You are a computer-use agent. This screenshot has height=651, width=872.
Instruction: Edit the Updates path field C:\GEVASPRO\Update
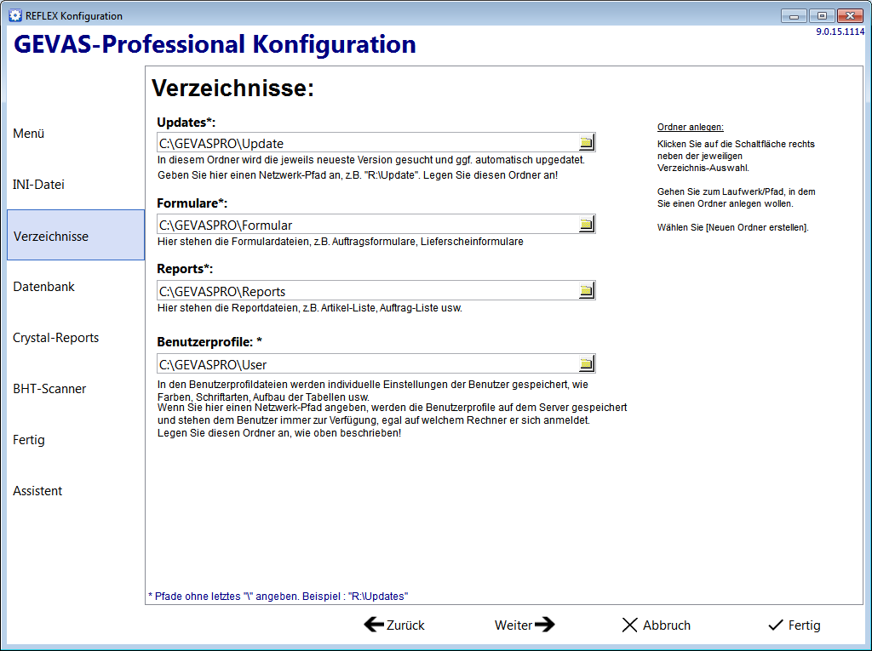click(368, 143)
